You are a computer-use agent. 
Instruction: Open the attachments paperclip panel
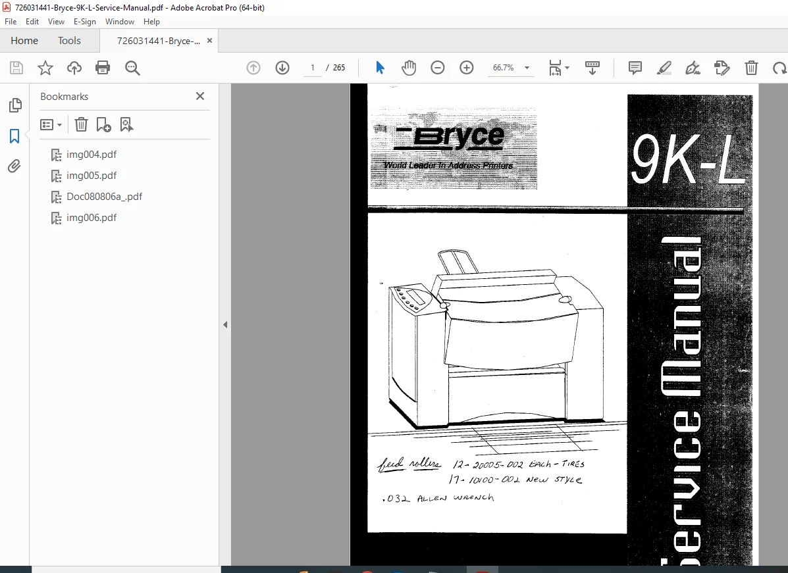click(x=14, y=166)
